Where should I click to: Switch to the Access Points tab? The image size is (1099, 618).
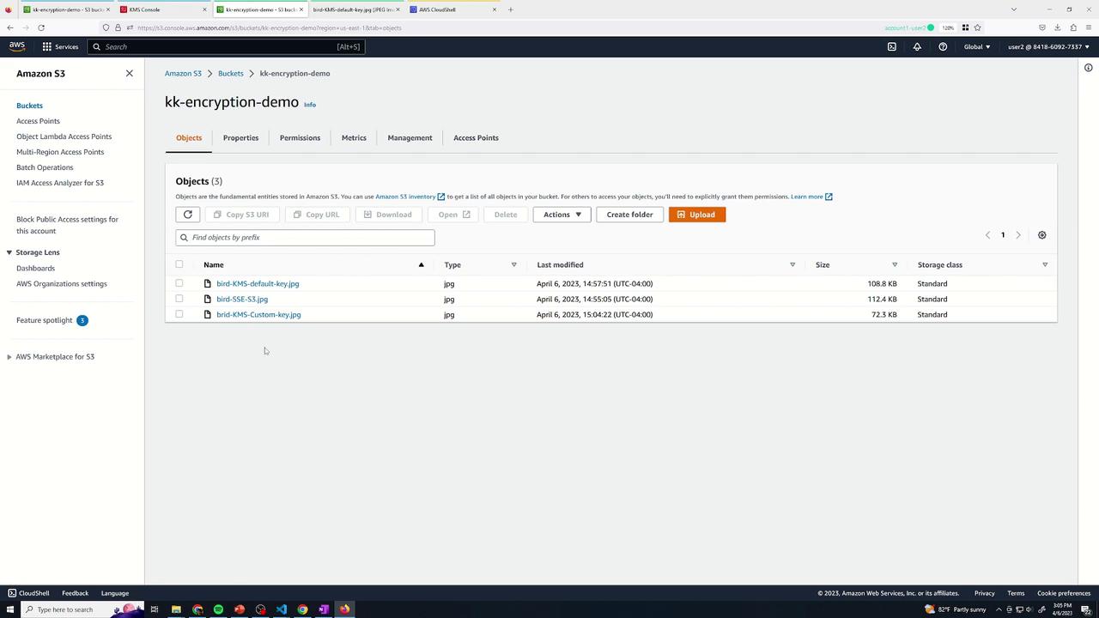476,137
